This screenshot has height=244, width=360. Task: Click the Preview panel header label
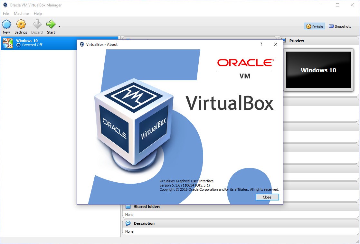click(x=296, y=41)
